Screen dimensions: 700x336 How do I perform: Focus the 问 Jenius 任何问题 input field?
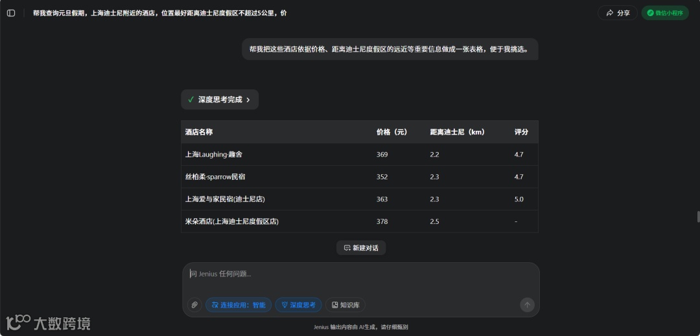(x=361, y=274)
